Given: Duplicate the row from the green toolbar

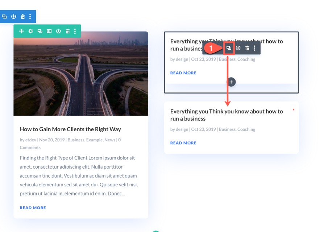Looking at the screenshot, I should click(40, 31).
